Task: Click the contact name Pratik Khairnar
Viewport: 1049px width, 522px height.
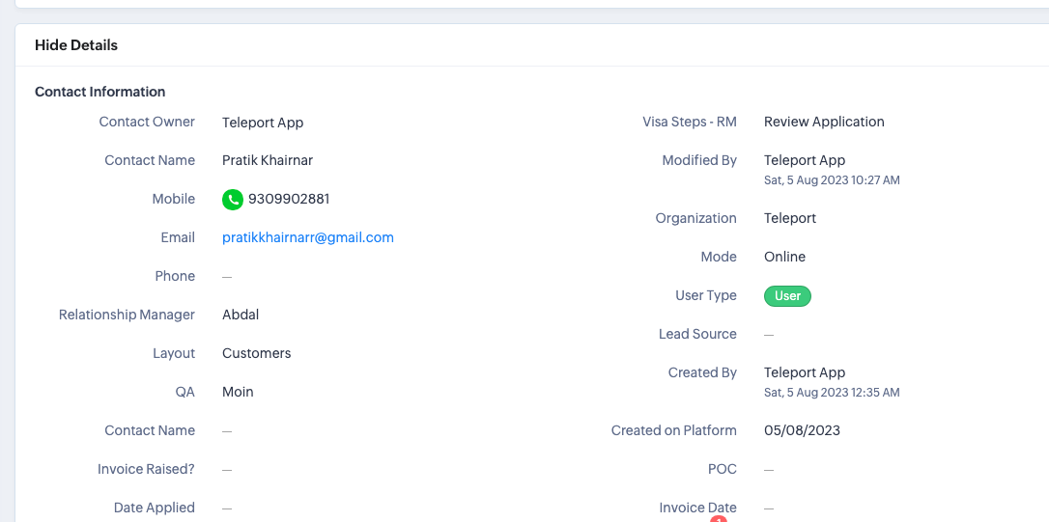Action: click(x=268, y=160)
